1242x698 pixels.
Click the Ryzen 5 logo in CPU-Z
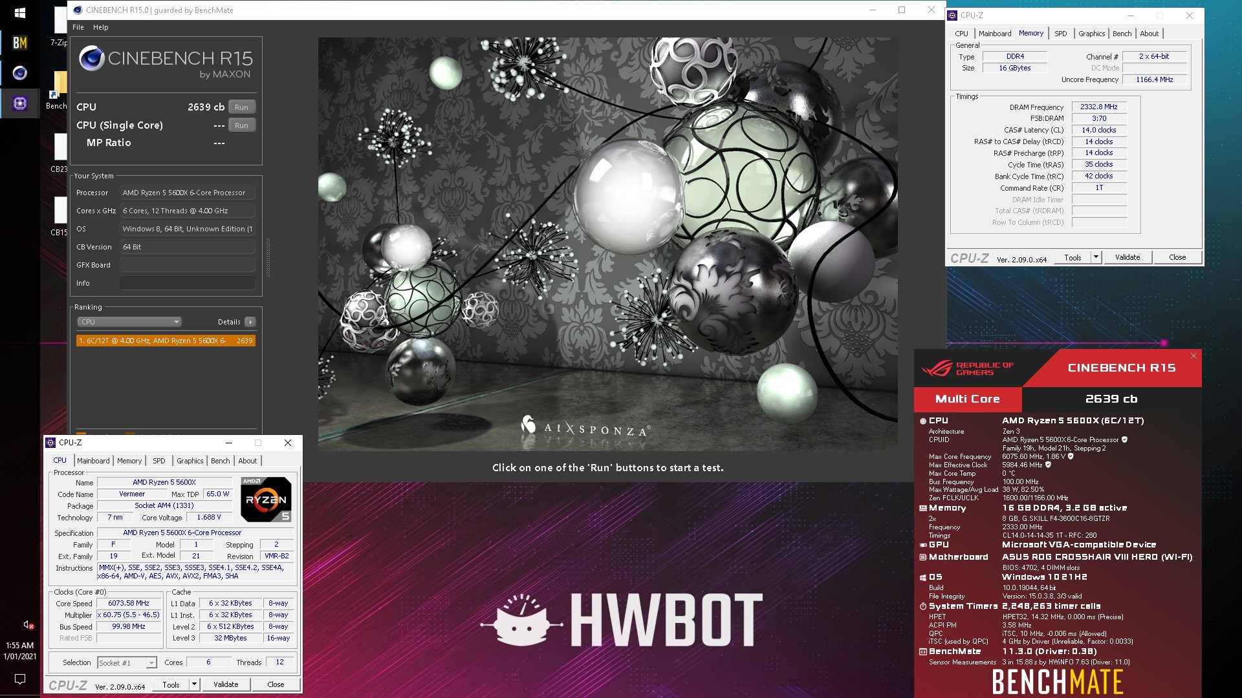click(x=266, y=500)
